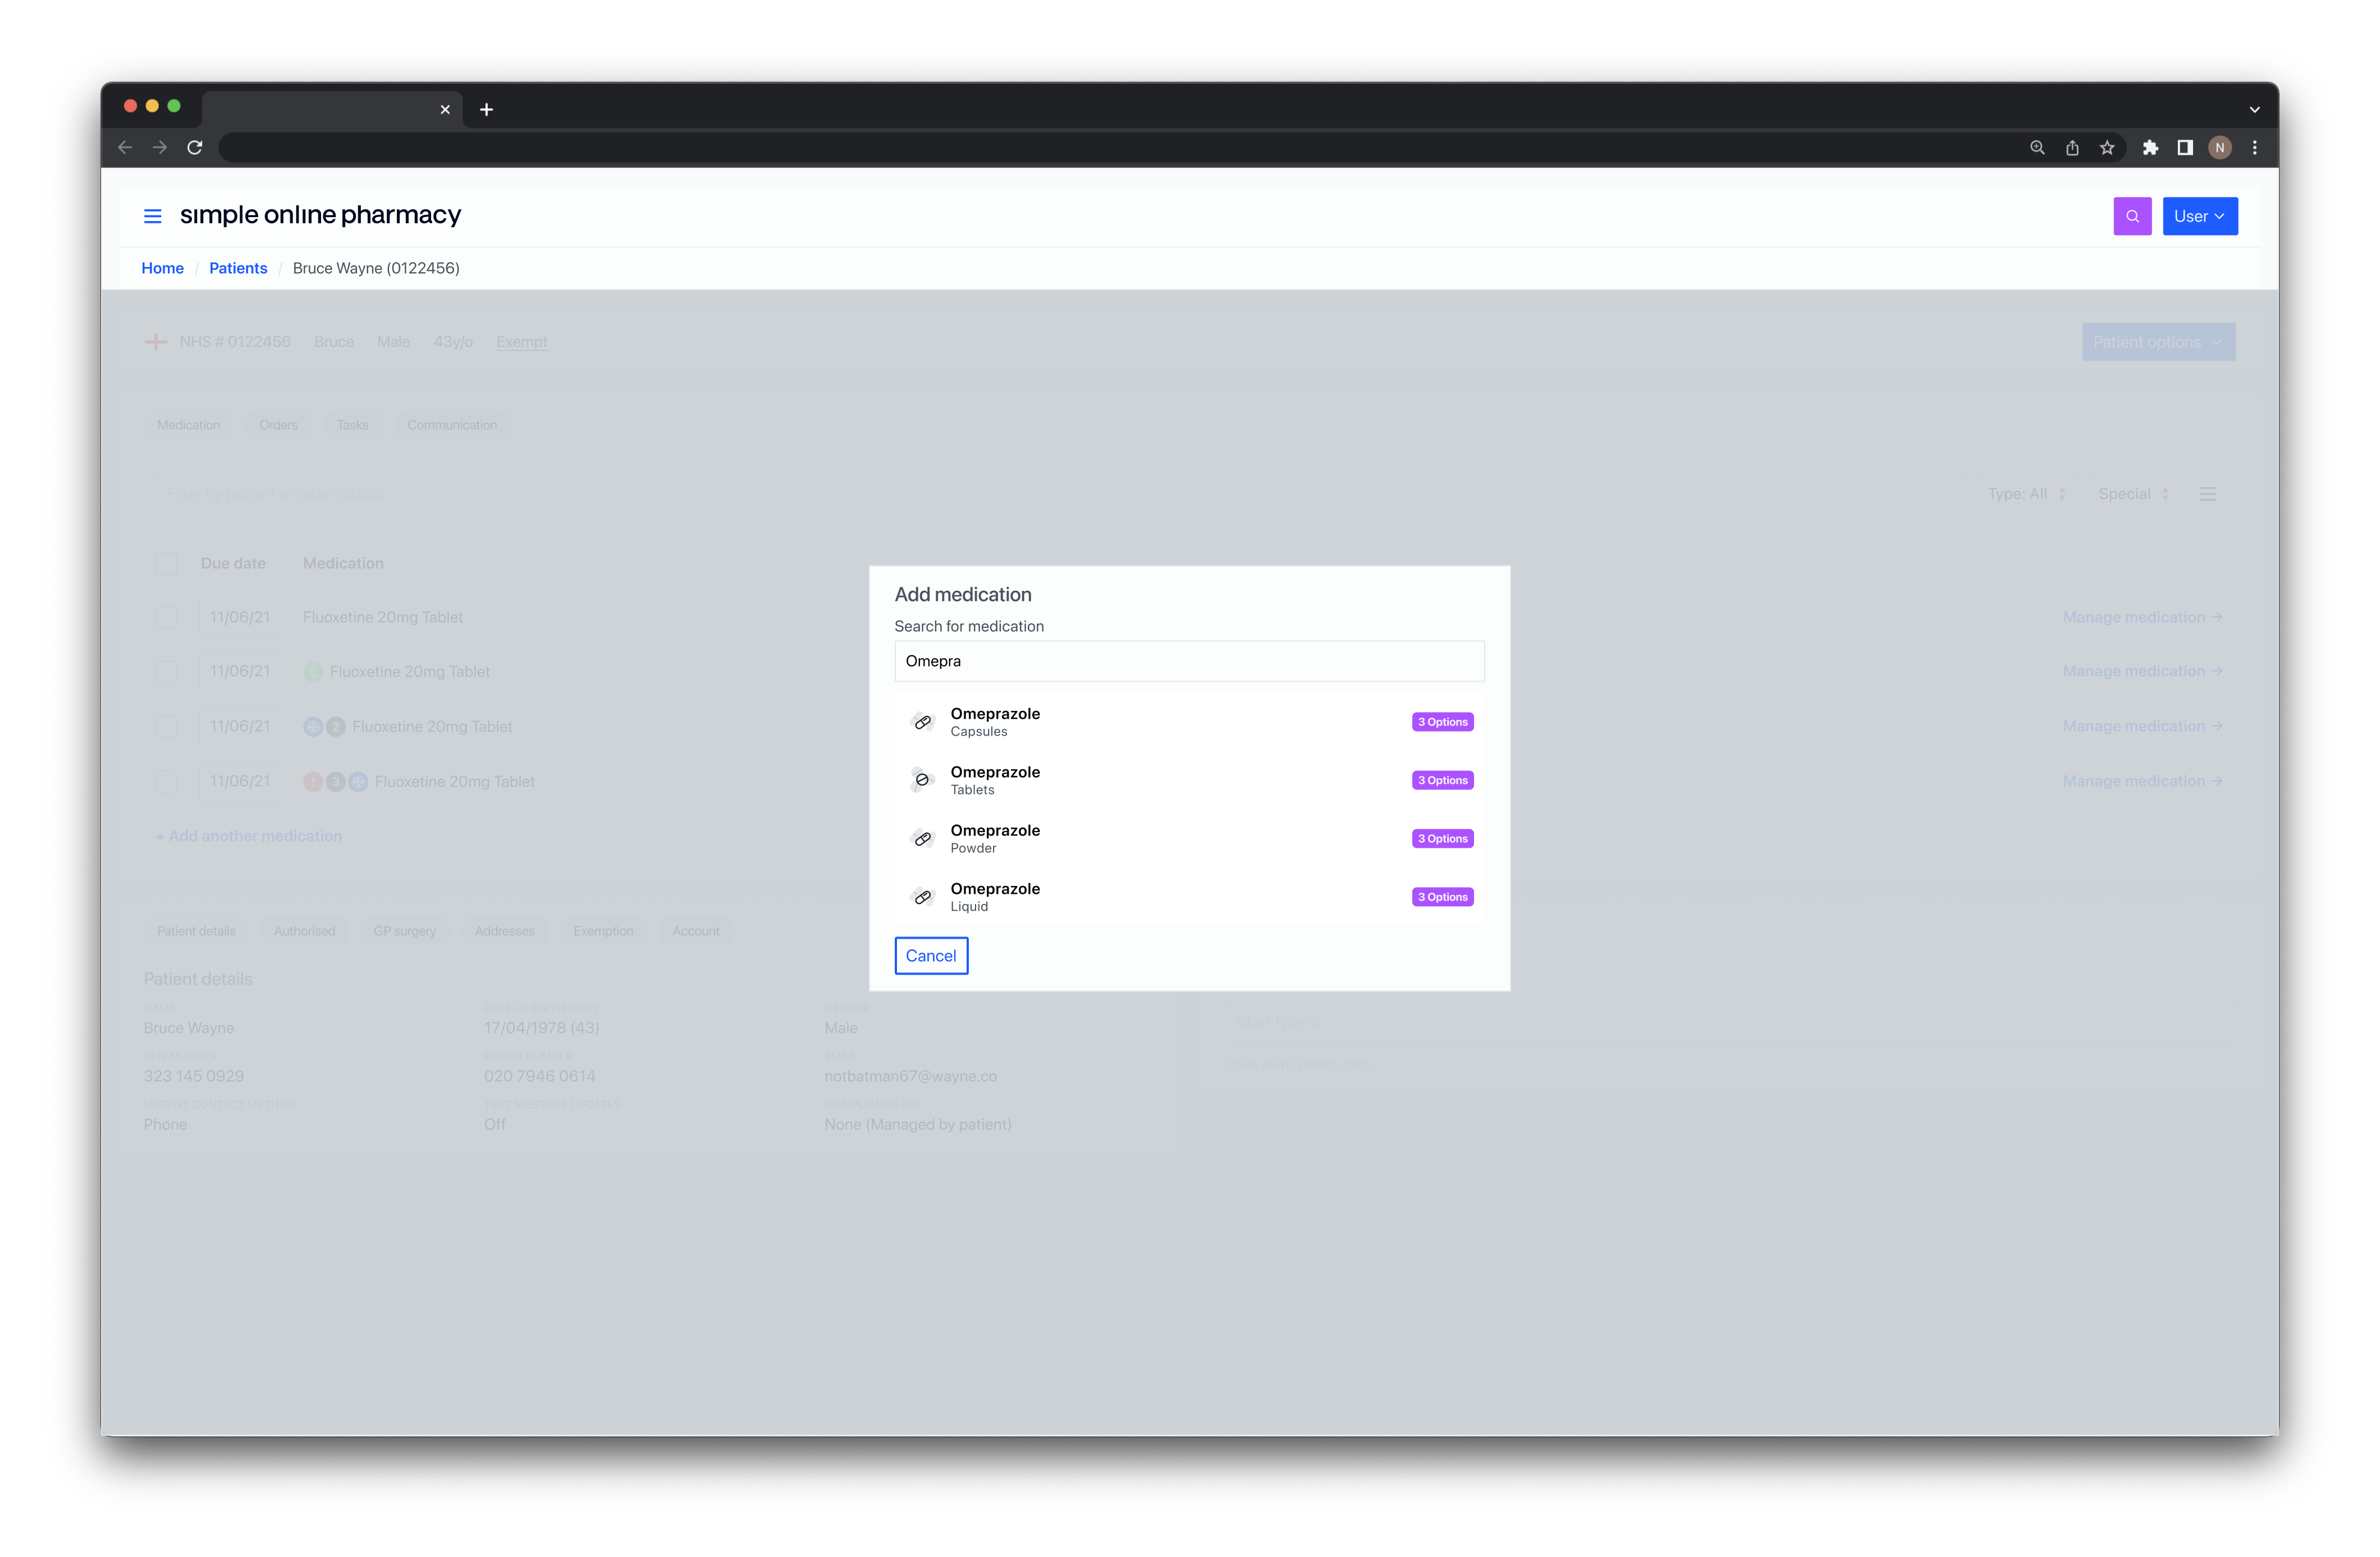Choose the Omeprazole Tablets result
The image size is (2380, 1557).
click(x=1189, y=779)
